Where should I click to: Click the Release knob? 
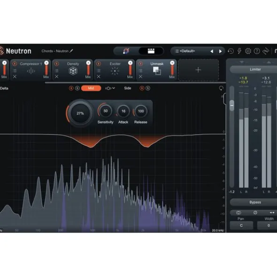(141, 111)
